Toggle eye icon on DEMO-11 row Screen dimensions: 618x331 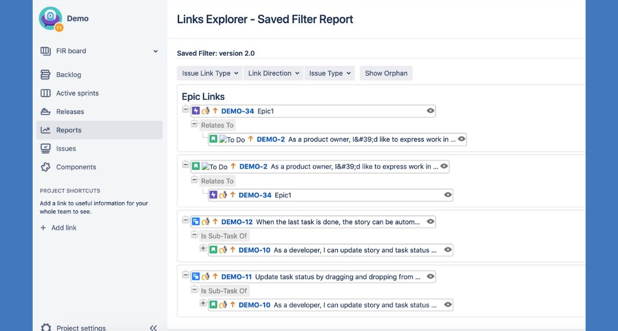[430, 277]
